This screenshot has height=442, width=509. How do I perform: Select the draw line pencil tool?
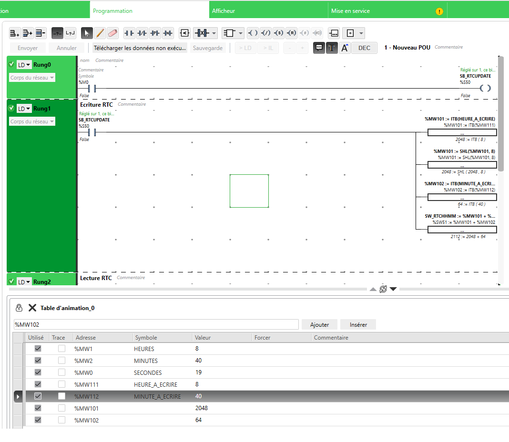point(100,33)
